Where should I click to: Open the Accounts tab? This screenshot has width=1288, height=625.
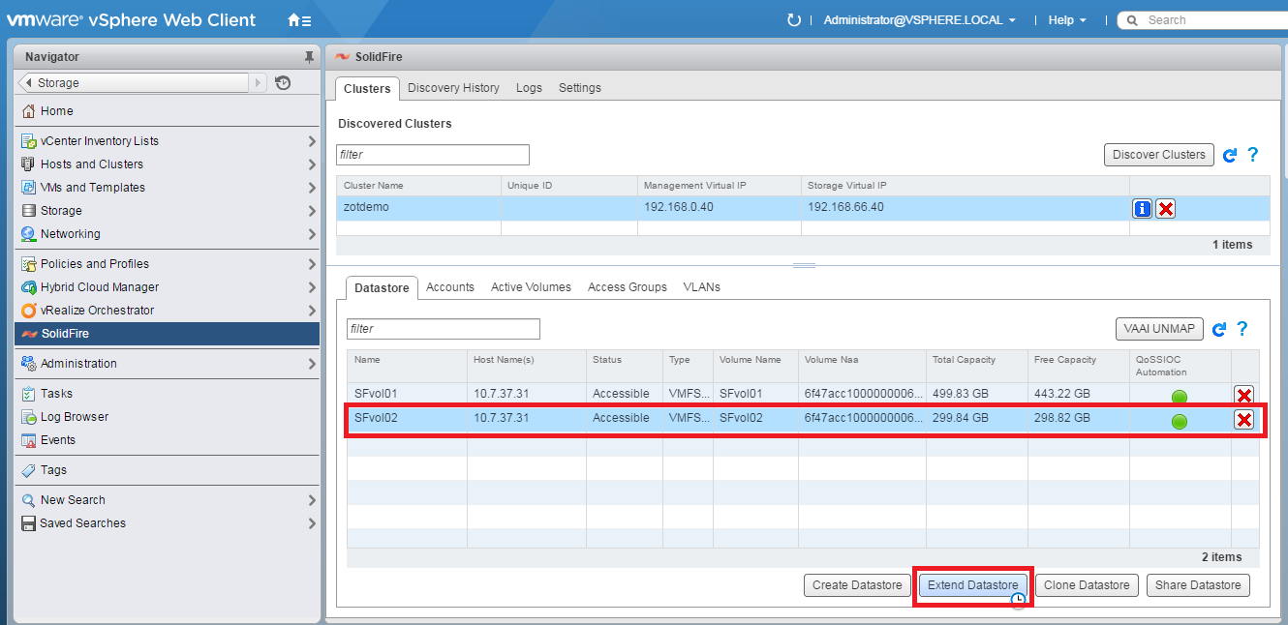[x=450, y=287]
